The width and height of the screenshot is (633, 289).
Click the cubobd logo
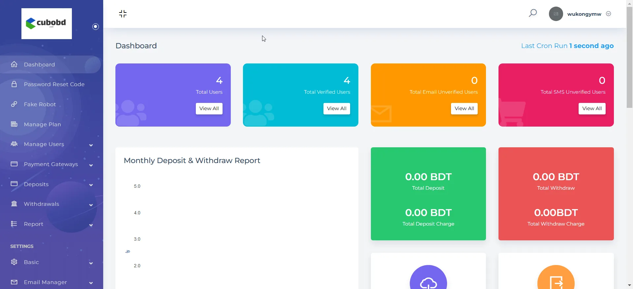(46, 24)
